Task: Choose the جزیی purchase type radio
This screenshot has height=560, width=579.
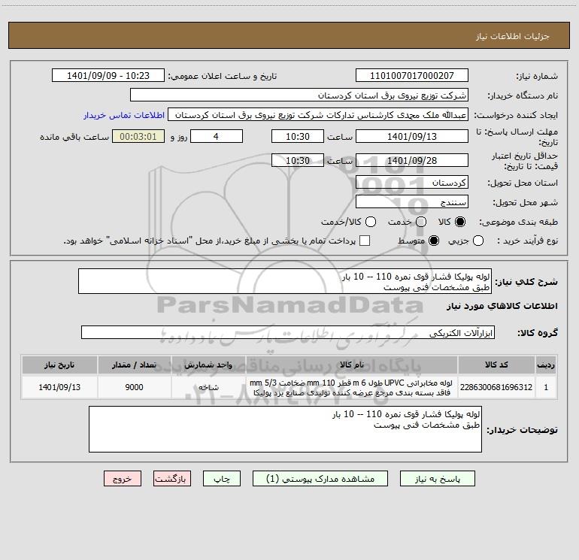Action: [478, 241]
